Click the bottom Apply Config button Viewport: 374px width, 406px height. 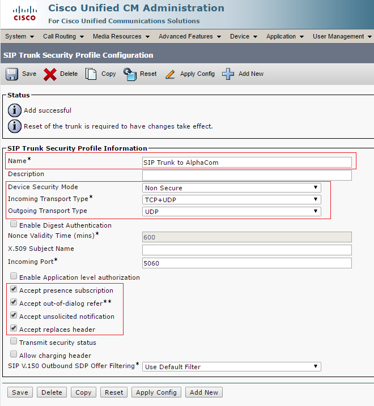156,392
